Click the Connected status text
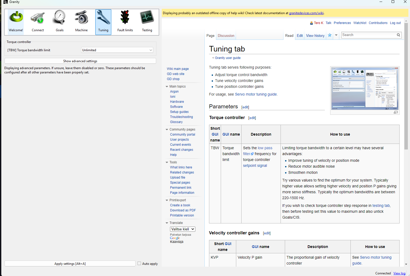410x276 pixels. pyautogui.click(x=383, y=273)
